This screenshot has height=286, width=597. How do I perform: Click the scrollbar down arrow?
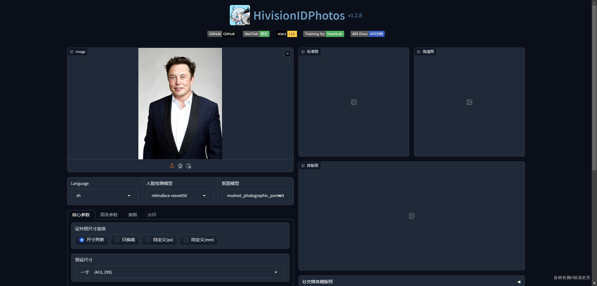(x=594, y=283)
